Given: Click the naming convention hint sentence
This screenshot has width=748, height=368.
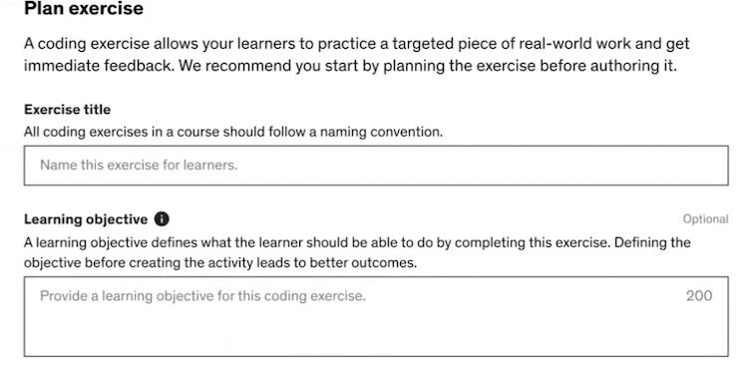Looking at the screenshot, I should tap(233, 132).
